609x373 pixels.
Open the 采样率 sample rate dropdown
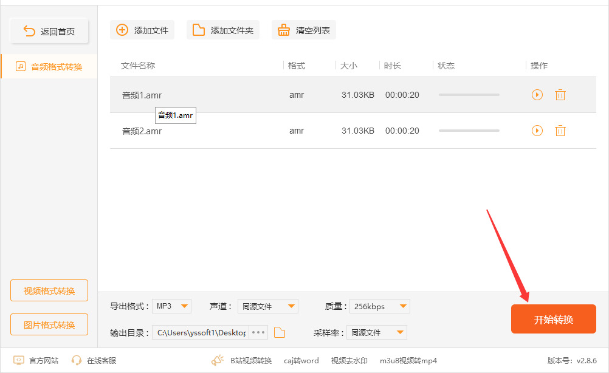(377, 332)
